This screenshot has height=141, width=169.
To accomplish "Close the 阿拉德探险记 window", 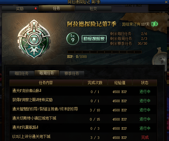I will coord(166,2).
